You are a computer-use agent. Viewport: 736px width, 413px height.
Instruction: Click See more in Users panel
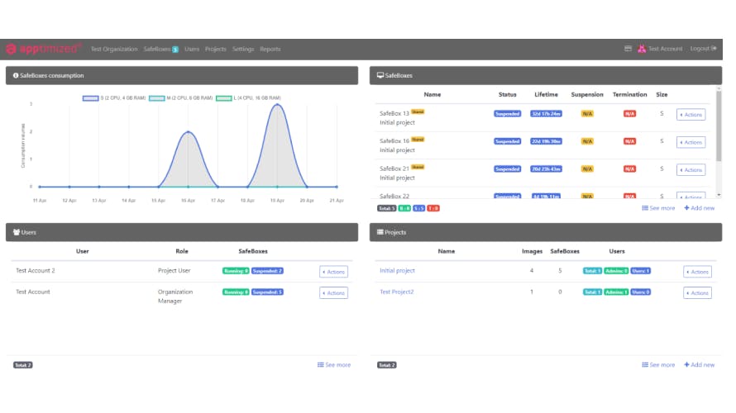[x=334, y=365]
